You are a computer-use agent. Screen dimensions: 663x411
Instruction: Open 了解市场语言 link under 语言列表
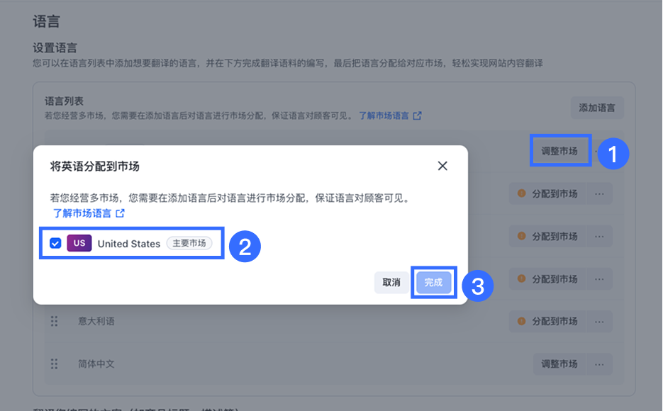(x=384, y=116)
